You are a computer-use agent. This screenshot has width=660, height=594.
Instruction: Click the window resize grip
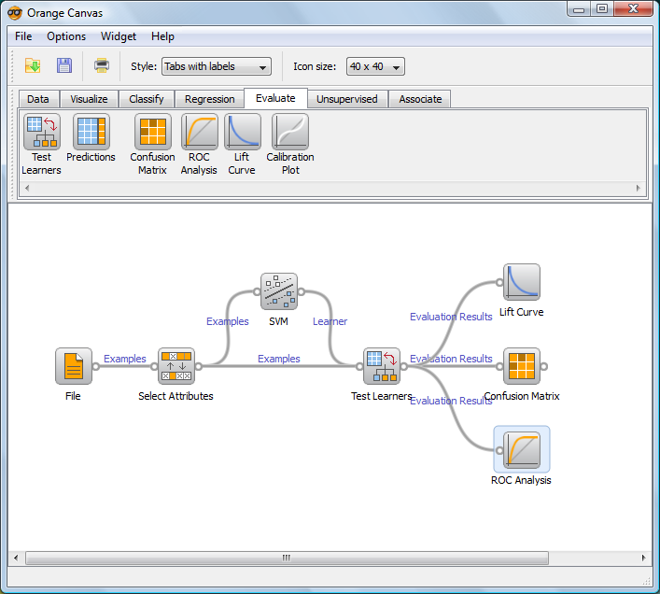pos(647,581)
